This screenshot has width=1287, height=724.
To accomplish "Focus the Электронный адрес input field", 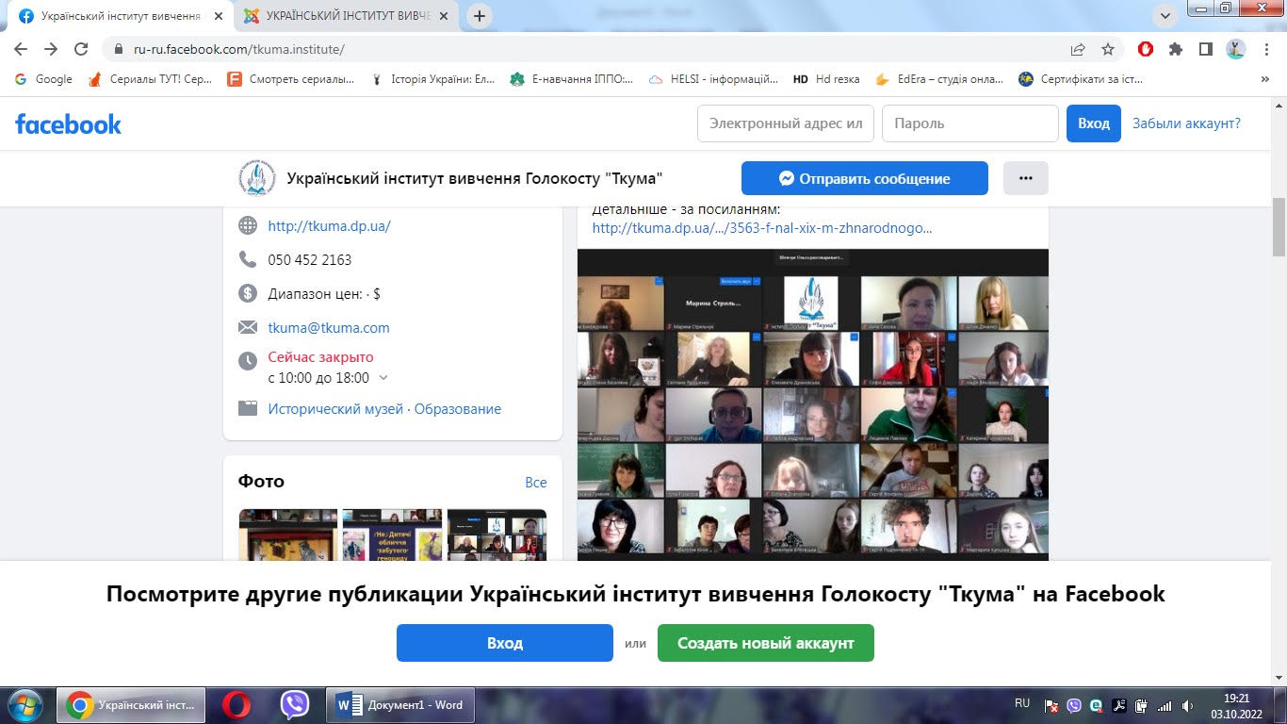I will pos(786,123).
